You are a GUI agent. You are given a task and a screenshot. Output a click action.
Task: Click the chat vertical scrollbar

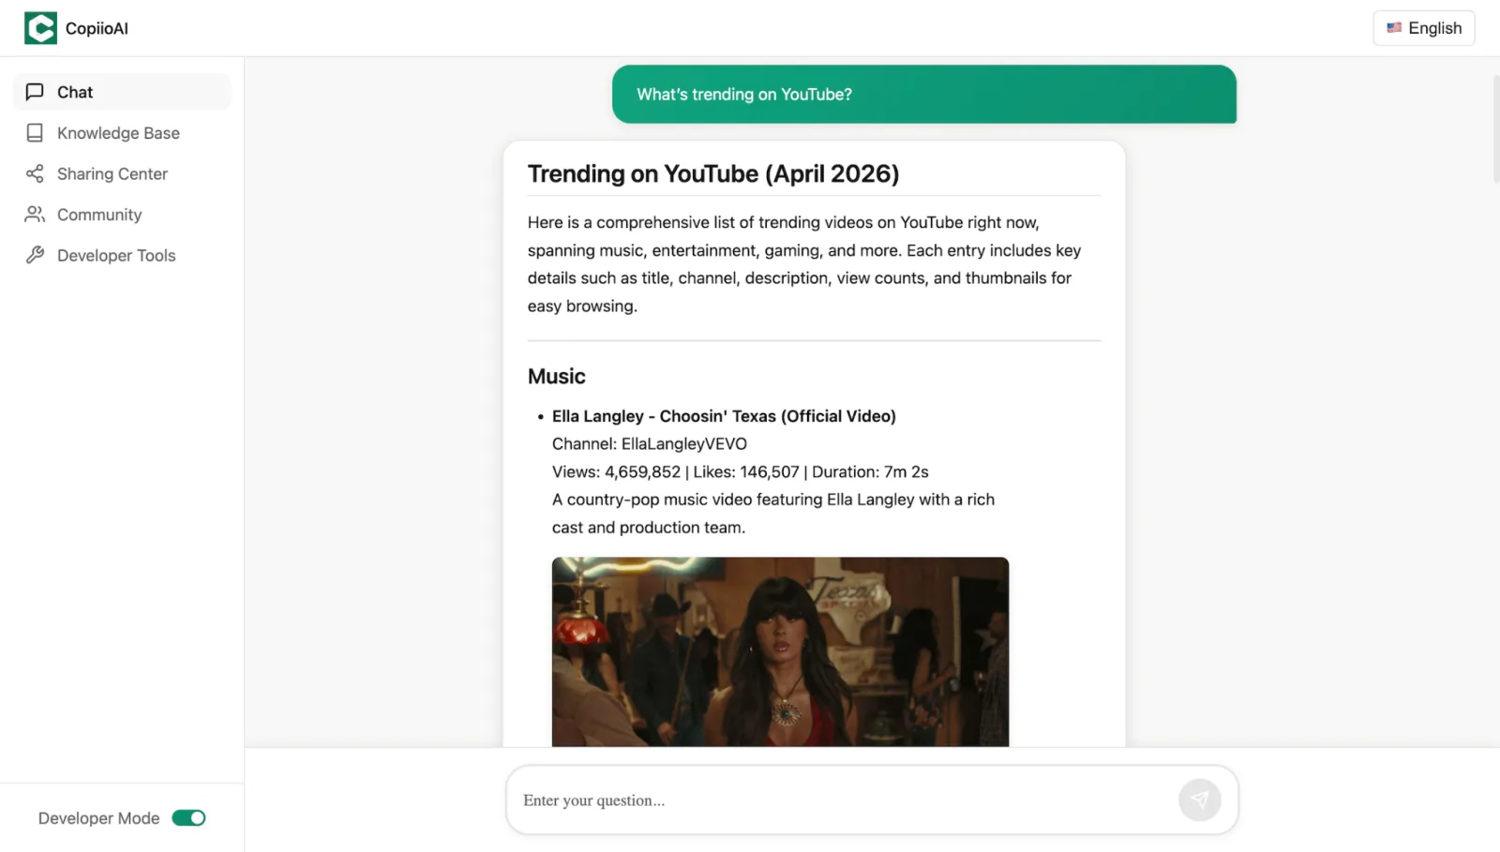coord(1495,128)
